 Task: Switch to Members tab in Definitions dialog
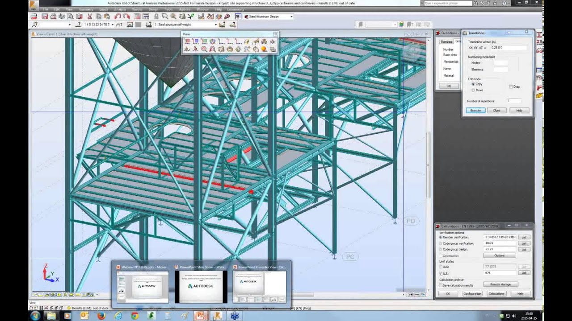[446, 41]
